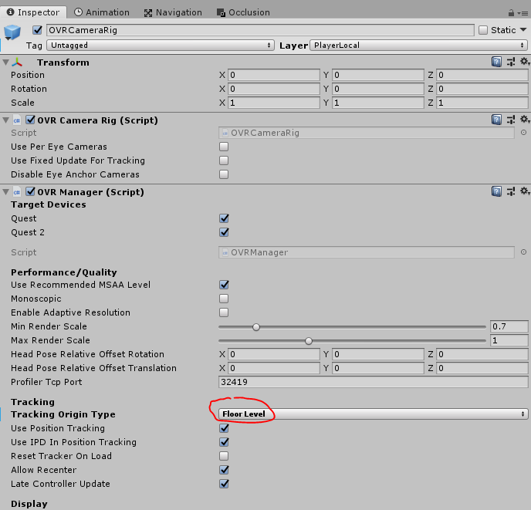The image size is (531, 510).
Task: Disable the OVR Manager script component checkbox
Action: [x=30, y=191]
